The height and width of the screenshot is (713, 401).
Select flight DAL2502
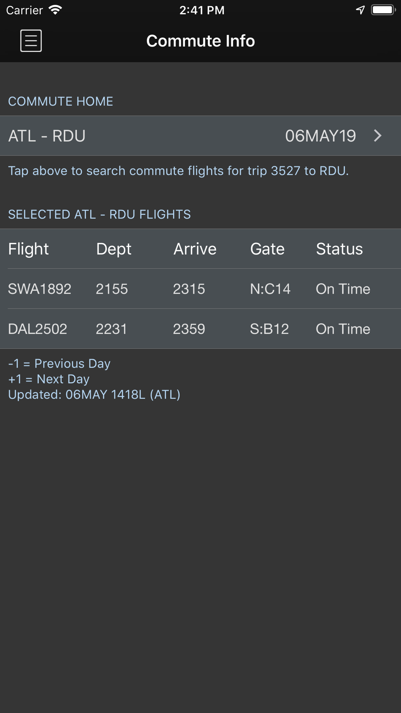[38, 329]
